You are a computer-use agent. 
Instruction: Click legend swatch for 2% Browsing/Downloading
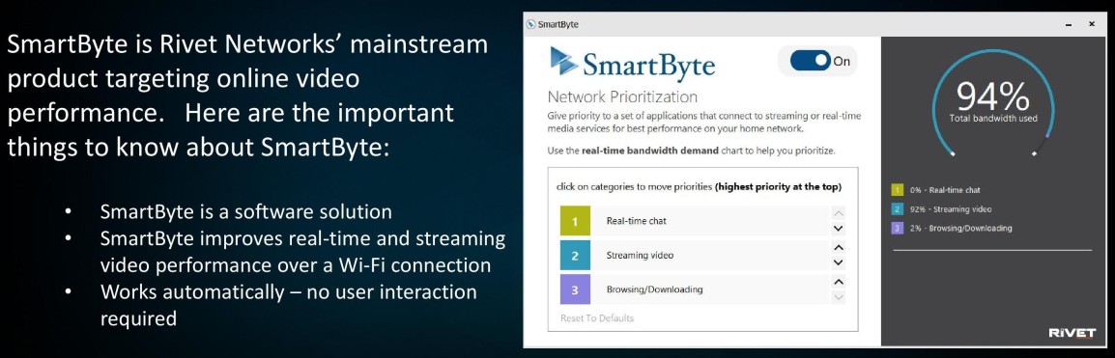897,228
